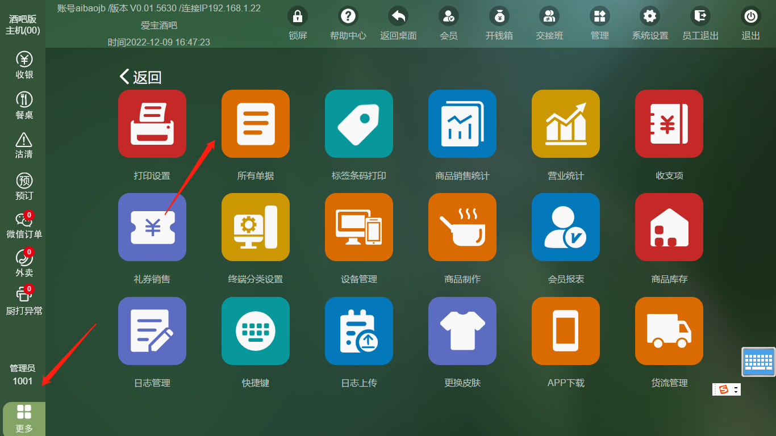Viewport: 776px width, 436px height.
Task: Open 会员报表 member icon
Action: [566, 227]
